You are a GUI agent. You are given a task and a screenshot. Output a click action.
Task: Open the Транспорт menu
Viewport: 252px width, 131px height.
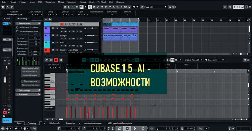click(72, 2)
